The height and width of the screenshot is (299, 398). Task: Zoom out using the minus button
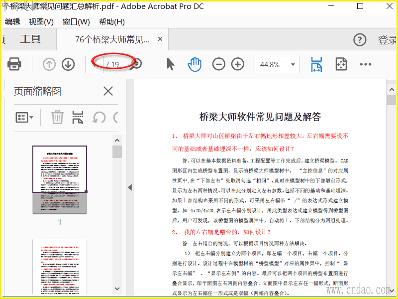pos(219,64)
